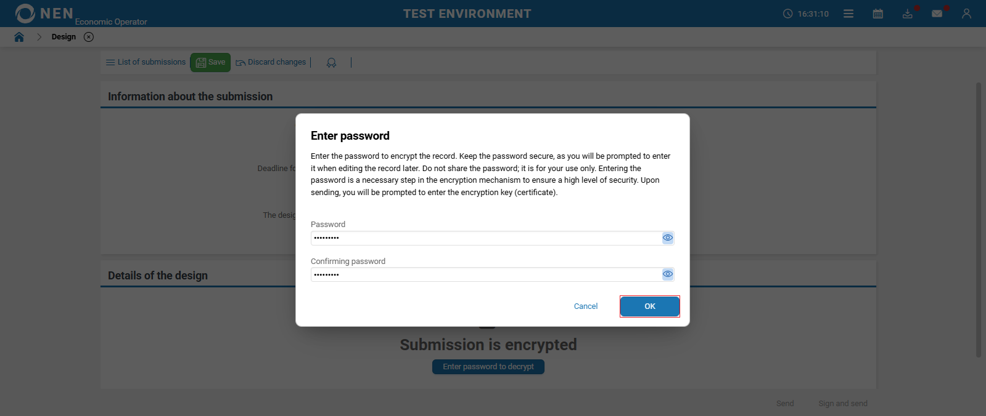Open the messages envelope icon
This screenshot has width=986, height=416.
point(937,14)
